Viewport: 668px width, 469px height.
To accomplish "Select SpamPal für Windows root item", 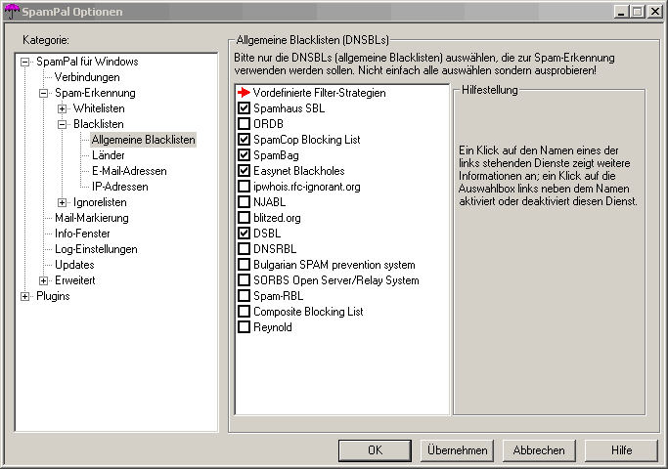I will click(x=87, y=62).
